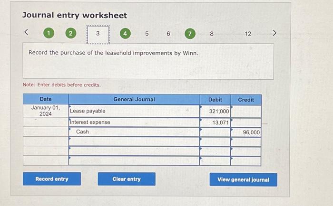Select journal entry tab 3
333x206 pixels.
pos(98,35)
